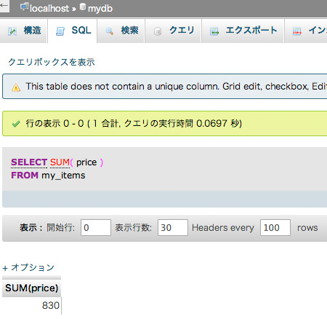Click the 開始行 input field showing 0
This screenshot has width=327, height=319.
pos(96,227)
